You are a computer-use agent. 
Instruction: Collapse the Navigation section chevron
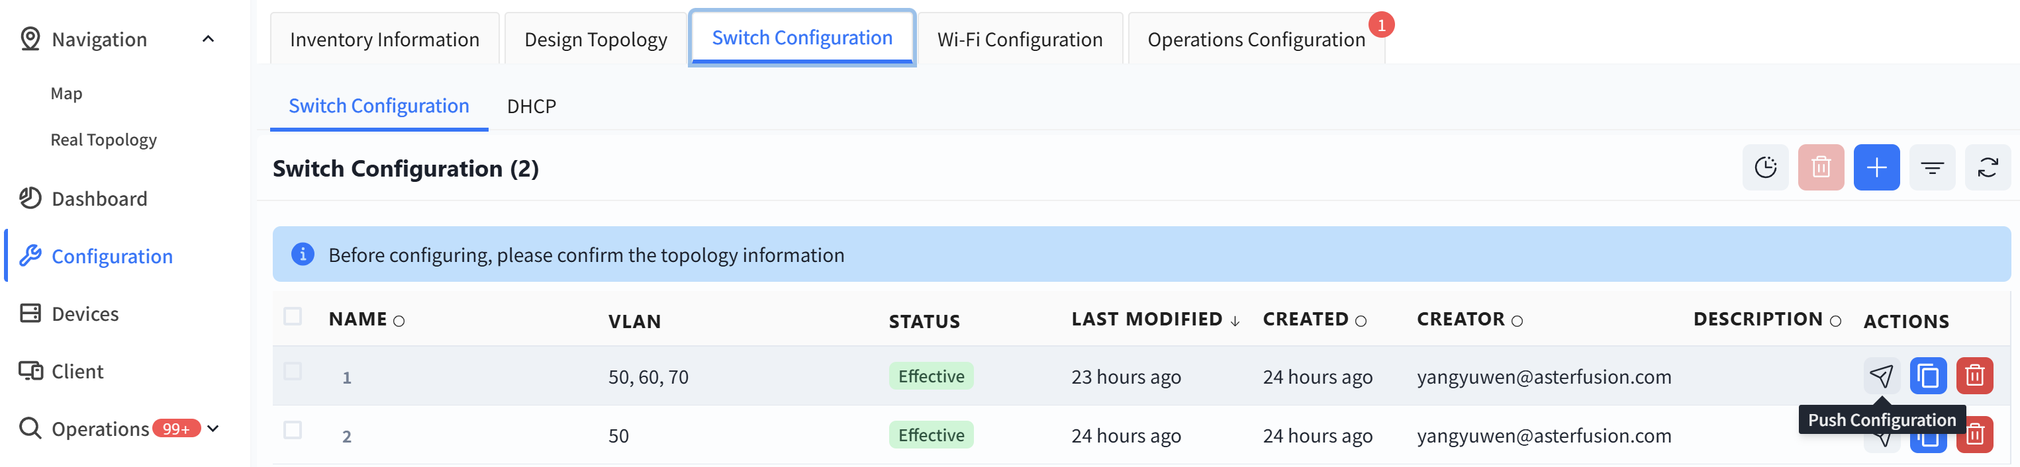[208, 39]
